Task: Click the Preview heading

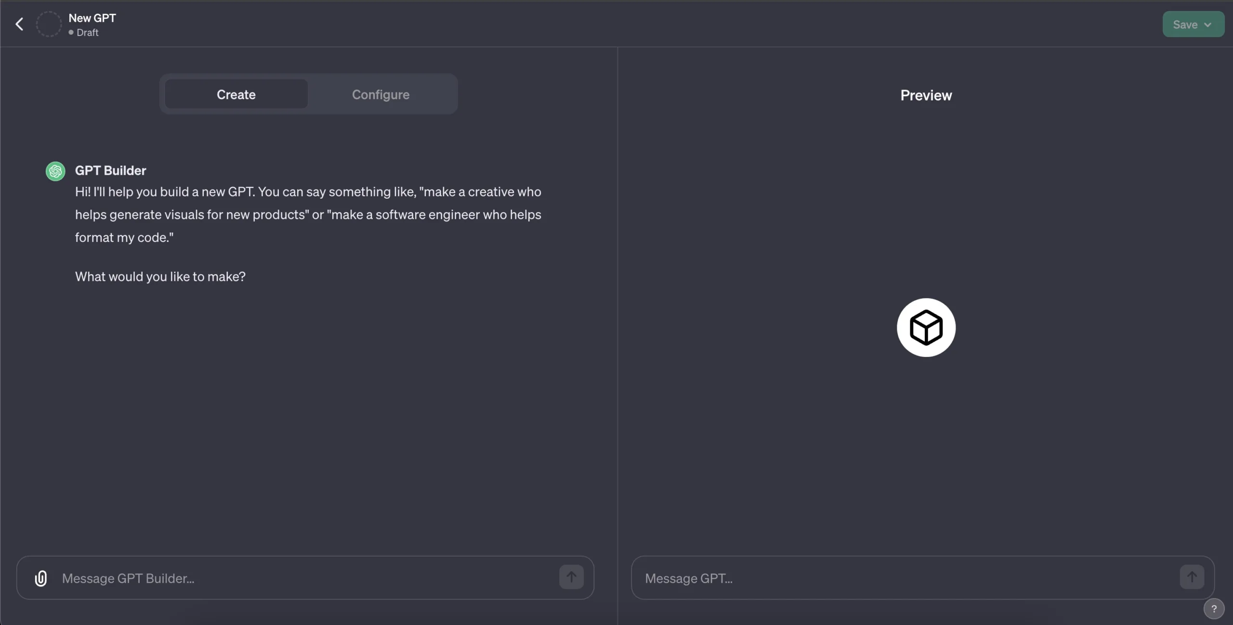Action: pos(926,95)
